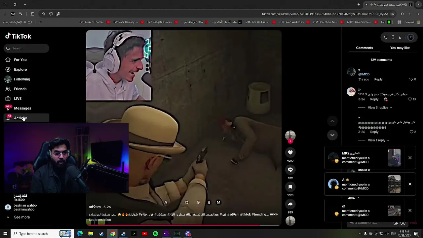
Task: Reload the page in the browser
Action: point(402,14)
